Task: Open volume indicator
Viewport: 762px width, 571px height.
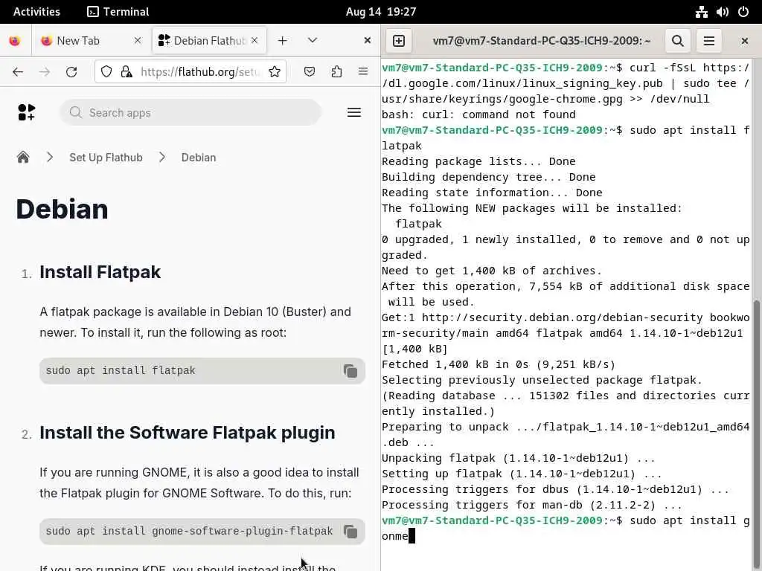Action: pyautogui.click(x=722, y=12)
